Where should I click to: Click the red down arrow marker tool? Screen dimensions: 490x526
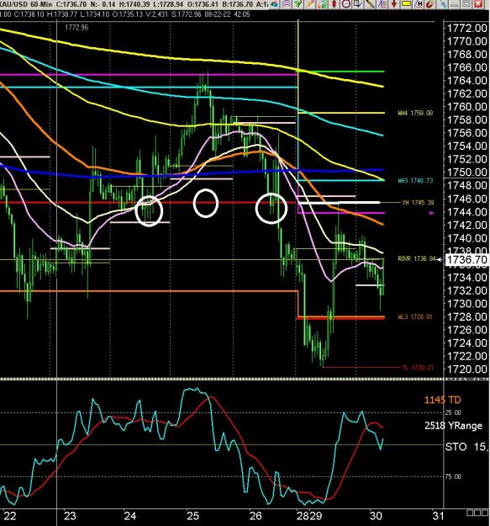coord(394,3)
